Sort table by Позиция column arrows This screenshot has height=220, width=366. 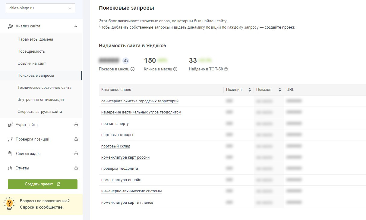pyautogui.click(x=250, y=90)
